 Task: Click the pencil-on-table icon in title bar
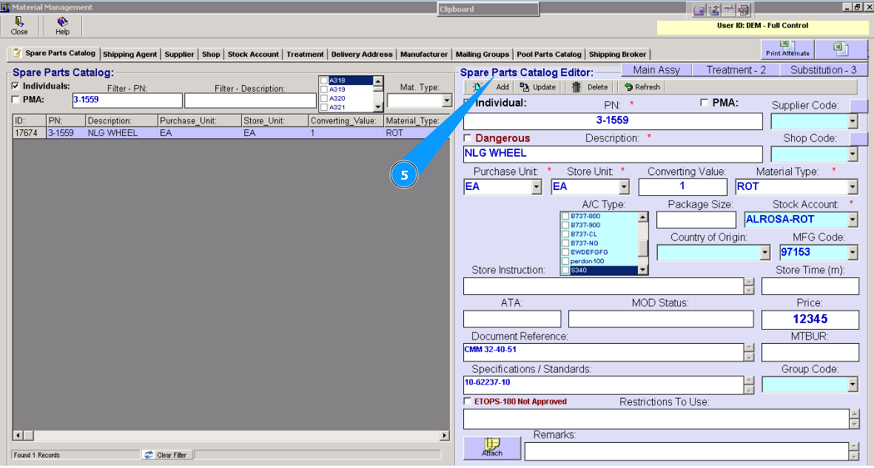click(x=728, y=10)
